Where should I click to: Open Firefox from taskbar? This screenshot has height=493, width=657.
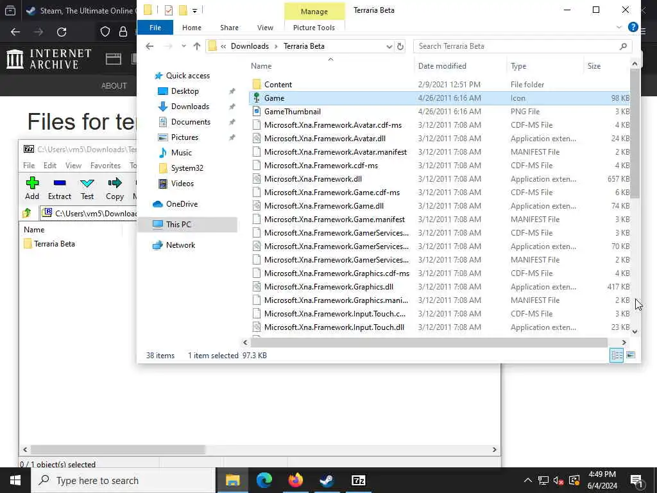(295, 480)
